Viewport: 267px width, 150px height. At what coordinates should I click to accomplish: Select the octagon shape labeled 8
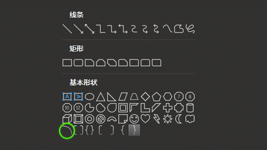click(x=190, y=97)
